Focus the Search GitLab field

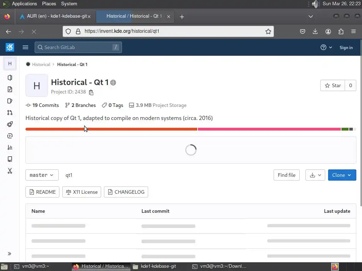click(78, 47)
